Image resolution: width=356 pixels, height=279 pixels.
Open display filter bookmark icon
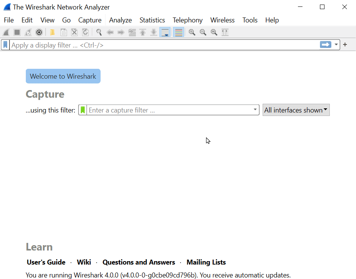[x=5, y=45]
